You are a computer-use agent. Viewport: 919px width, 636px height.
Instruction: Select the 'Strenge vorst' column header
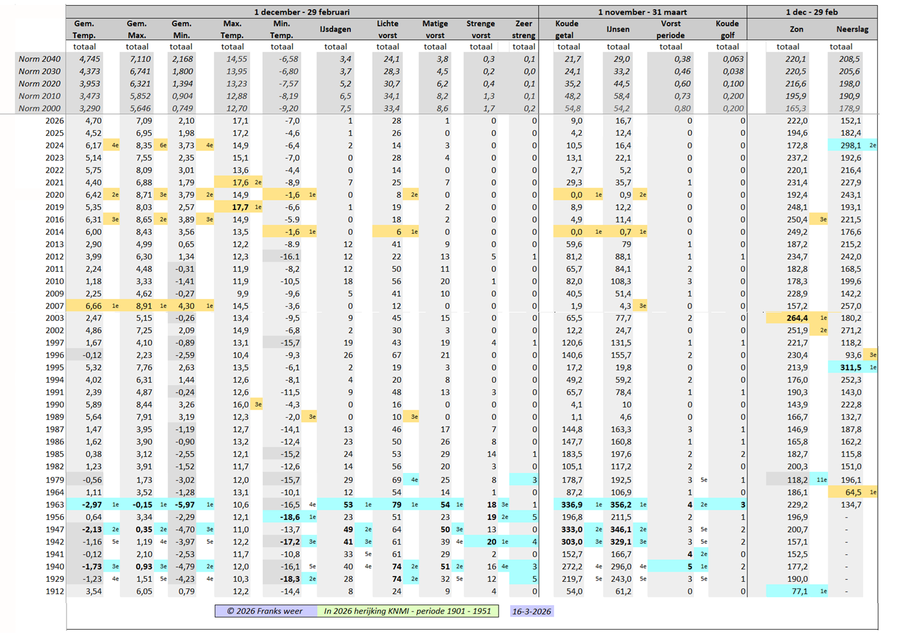tap(480, 30)
